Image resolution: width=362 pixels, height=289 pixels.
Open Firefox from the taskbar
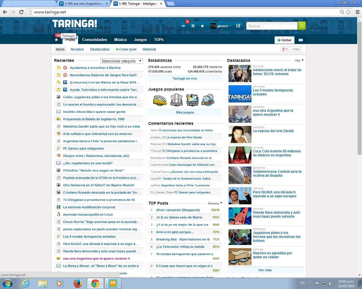(x=77, y=283)
